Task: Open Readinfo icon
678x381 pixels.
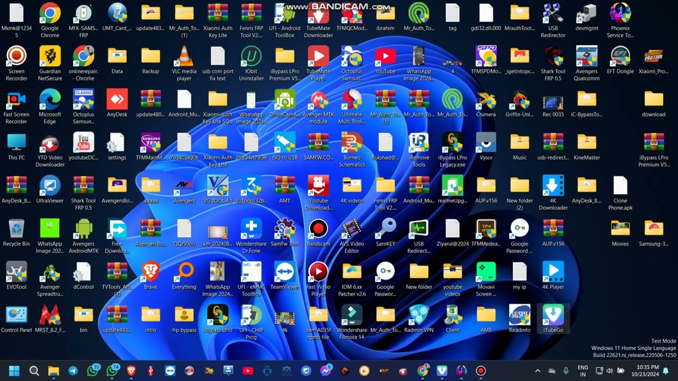Action: pyautogui.click(x=520, y=320)
